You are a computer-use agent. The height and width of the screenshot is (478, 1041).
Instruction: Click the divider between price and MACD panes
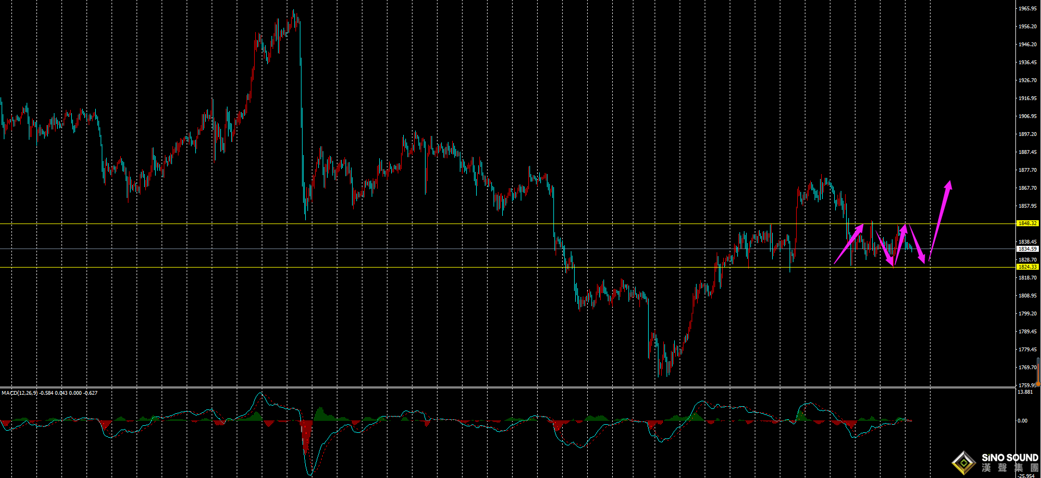[x=490, y=388]
